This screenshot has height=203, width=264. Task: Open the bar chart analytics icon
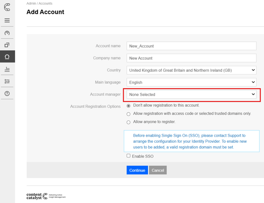(x=7, y=69)
